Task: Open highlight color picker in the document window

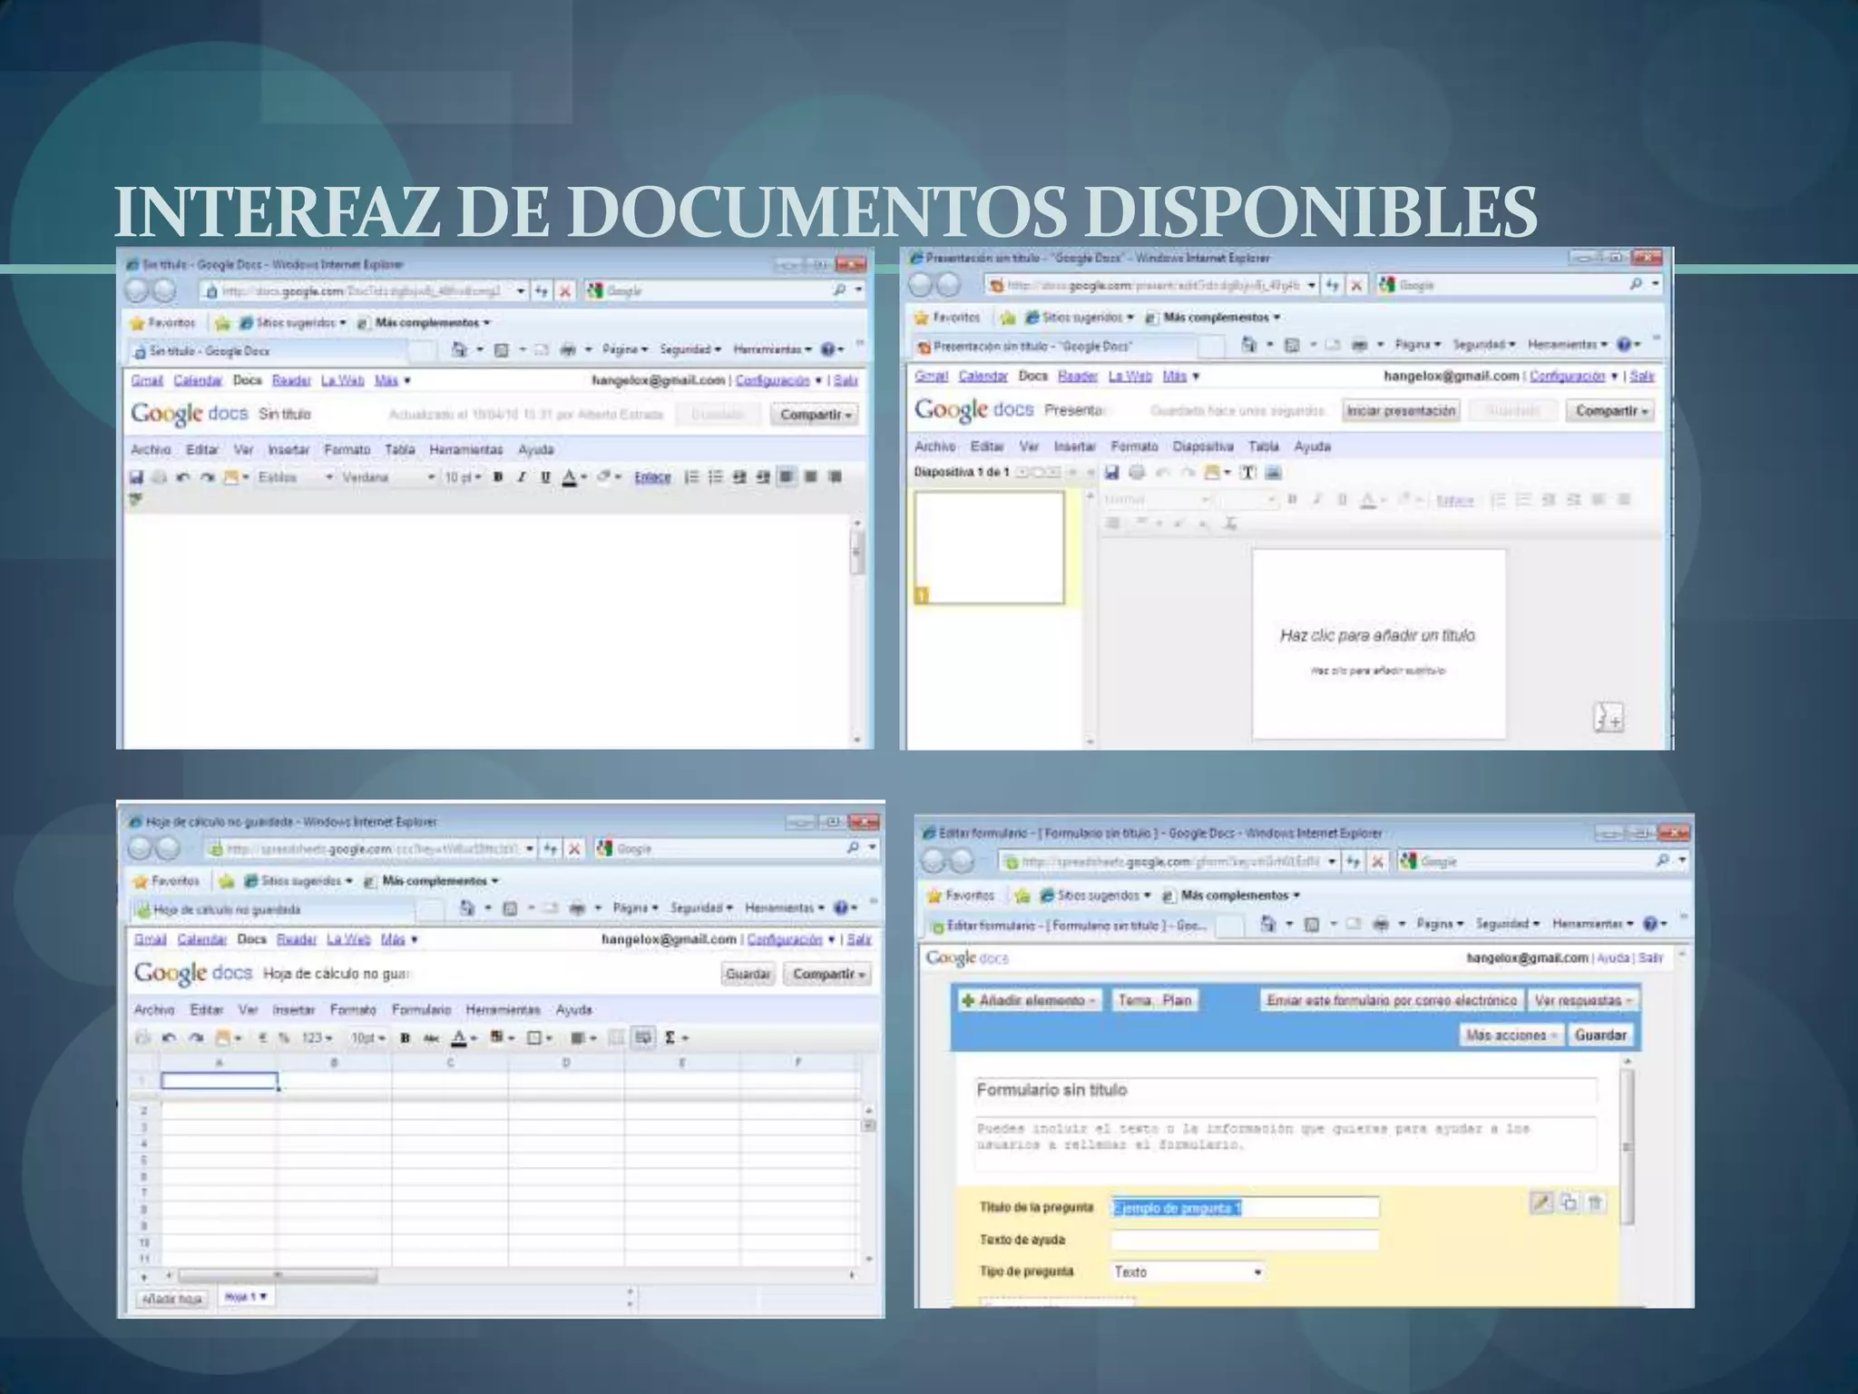Action: click(x=609, y=477)
